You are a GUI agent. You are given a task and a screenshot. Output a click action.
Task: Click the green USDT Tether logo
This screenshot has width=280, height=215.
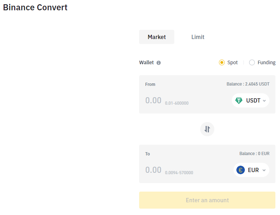[239, 100]
